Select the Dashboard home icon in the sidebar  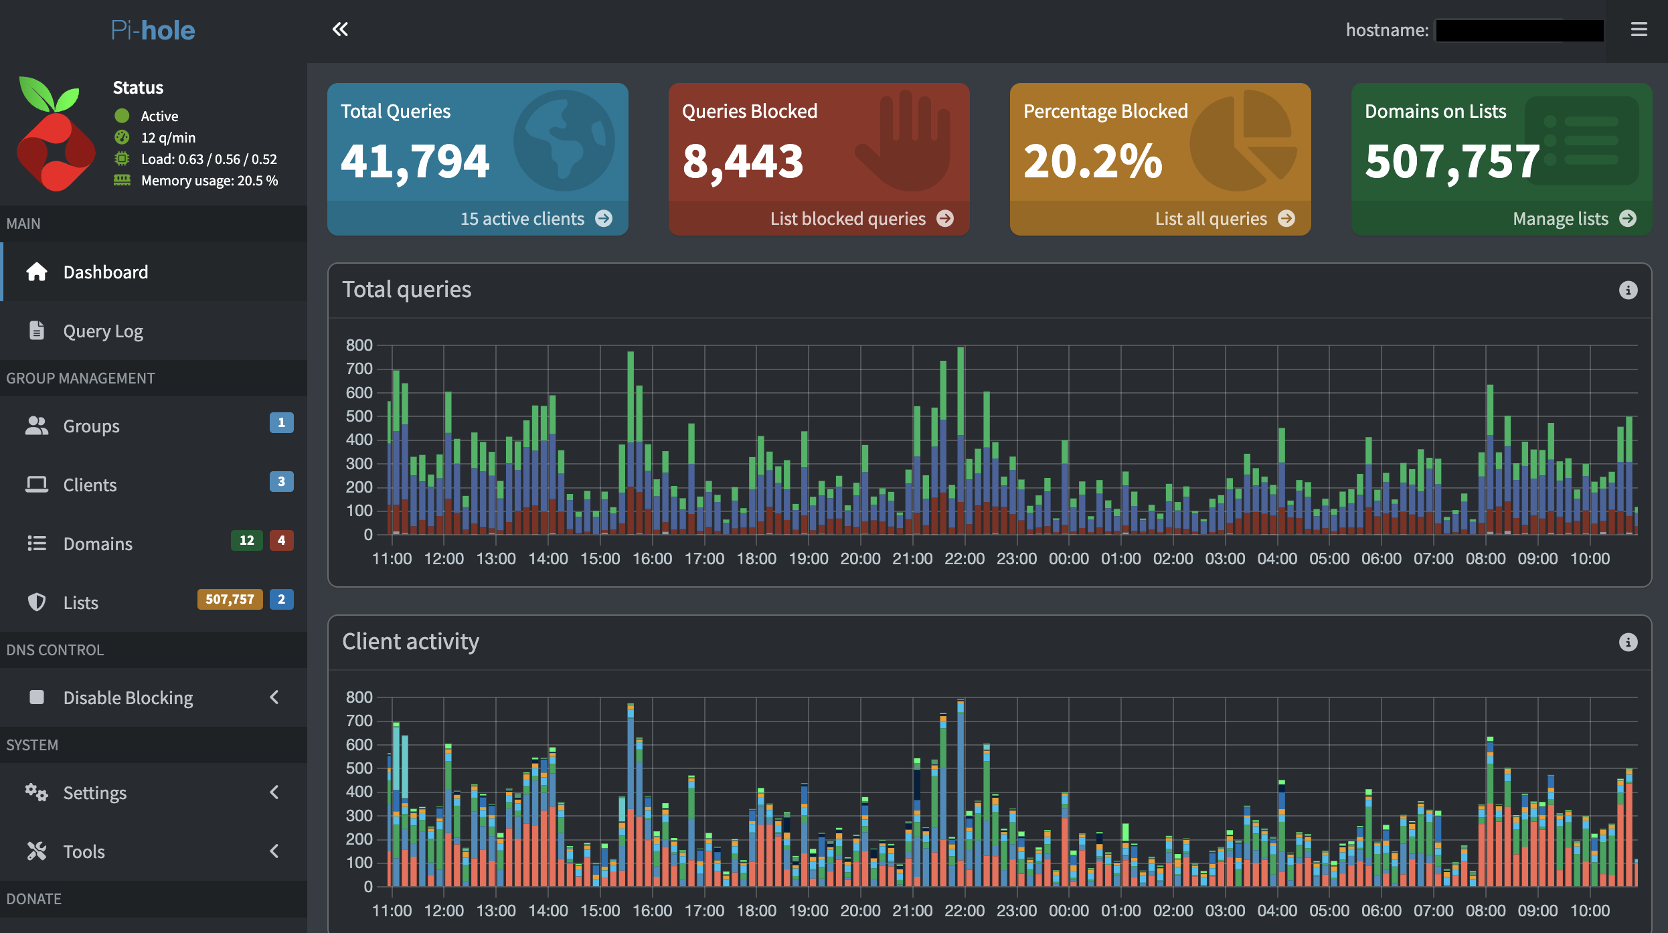coord(36,272)
